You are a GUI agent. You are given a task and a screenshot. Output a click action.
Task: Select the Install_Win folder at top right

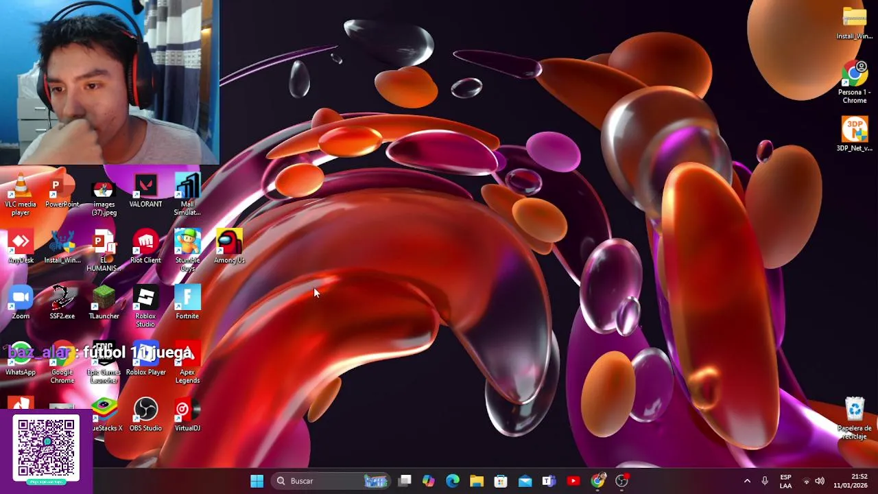coord(855,22)
